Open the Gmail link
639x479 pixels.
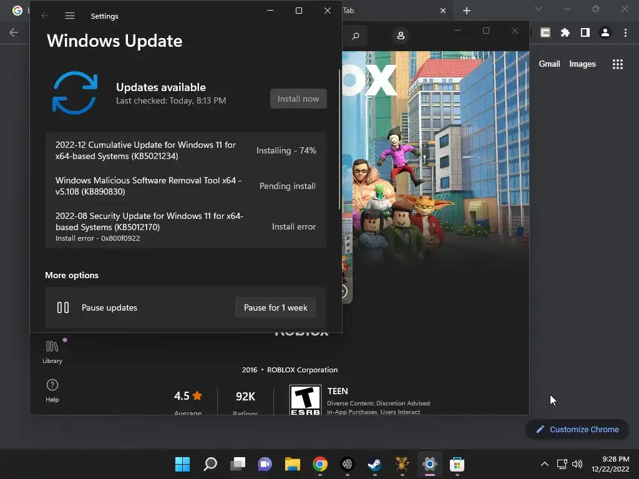coord(549,64)
